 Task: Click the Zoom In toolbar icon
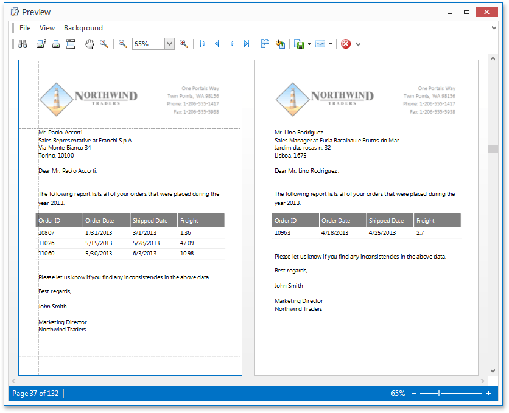click(x=184, y=44)
